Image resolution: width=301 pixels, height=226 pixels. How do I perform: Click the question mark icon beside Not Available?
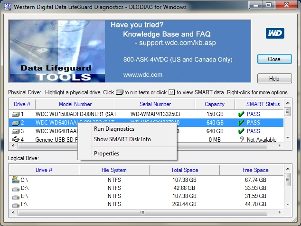tap(242, 139)
